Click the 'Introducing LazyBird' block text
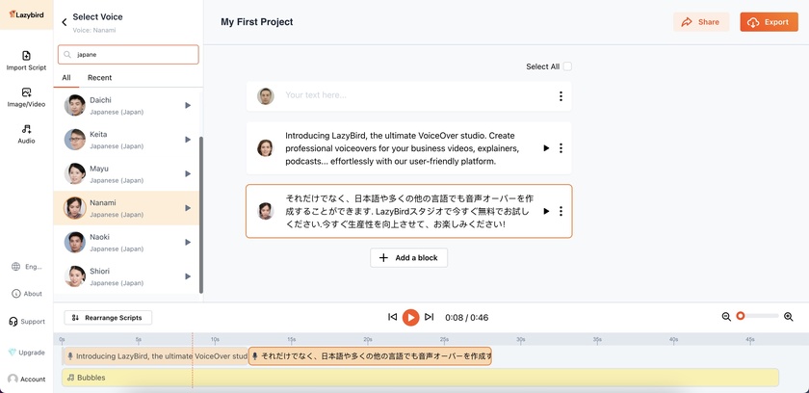The image size is (809, 393). pyautogui.click(x=403, y=148)
